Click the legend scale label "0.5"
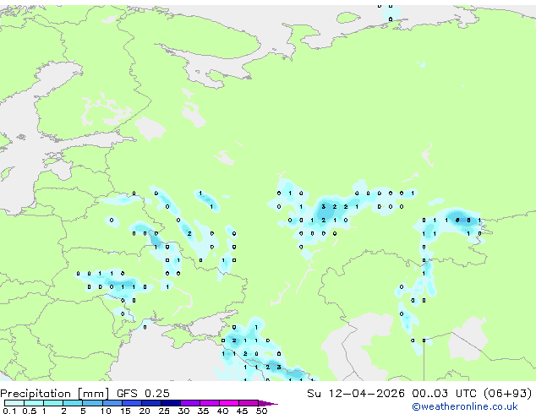 coord(29,411)
